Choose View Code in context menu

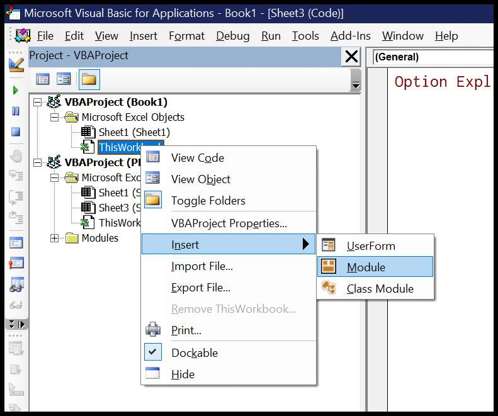click(x=229, y=158)
